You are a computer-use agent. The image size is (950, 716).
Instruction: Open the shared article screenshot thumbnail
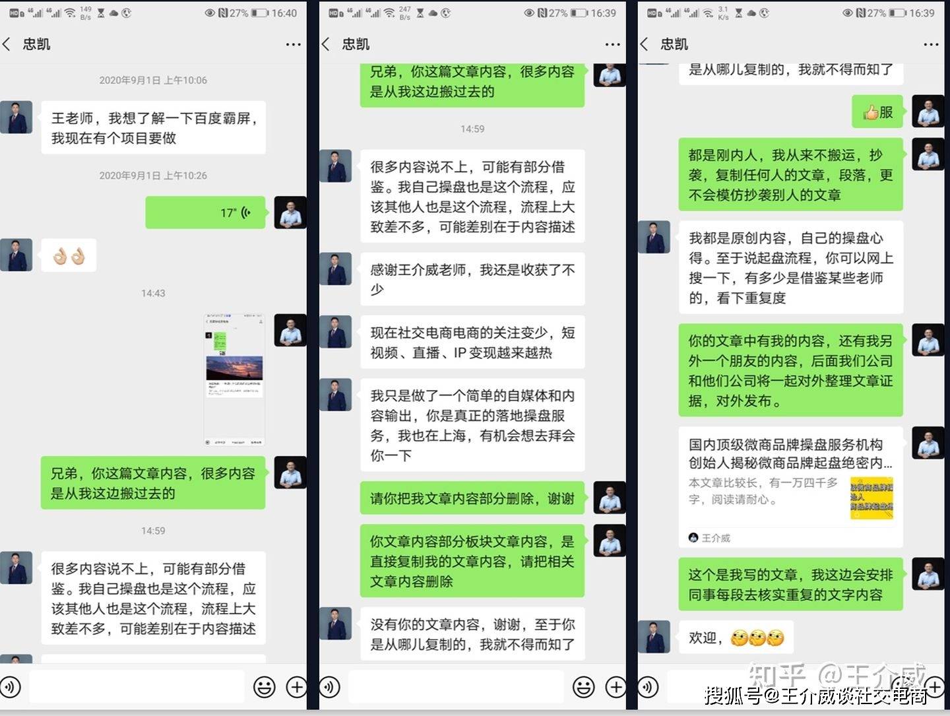click(x=235, y=381)
